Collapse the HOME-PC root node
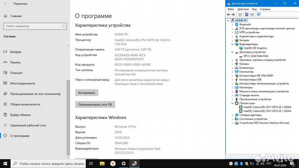299x168 pixels. point(228,21)
